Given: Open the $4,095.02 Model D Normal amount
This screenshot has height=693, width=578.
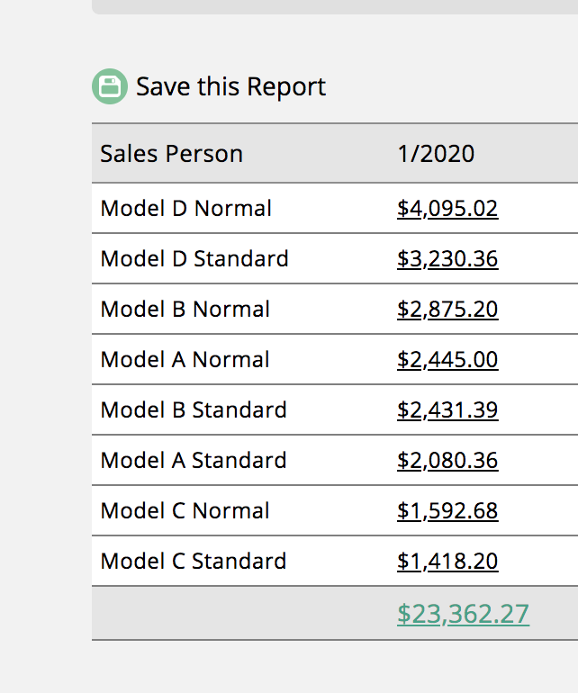Looking at the screenshot, I should [x=447, y=209].
